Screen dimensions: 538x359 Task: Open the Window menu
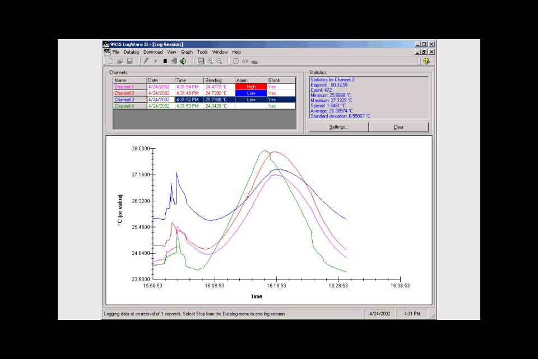point(220,51)
